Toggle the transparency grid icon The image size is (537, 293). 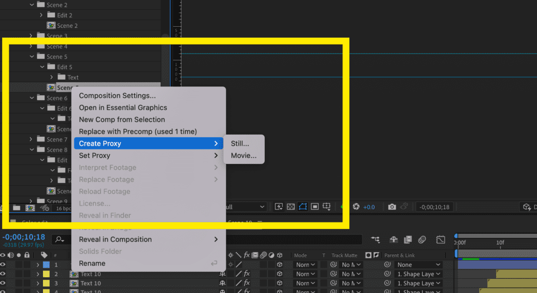click(291, 207)
